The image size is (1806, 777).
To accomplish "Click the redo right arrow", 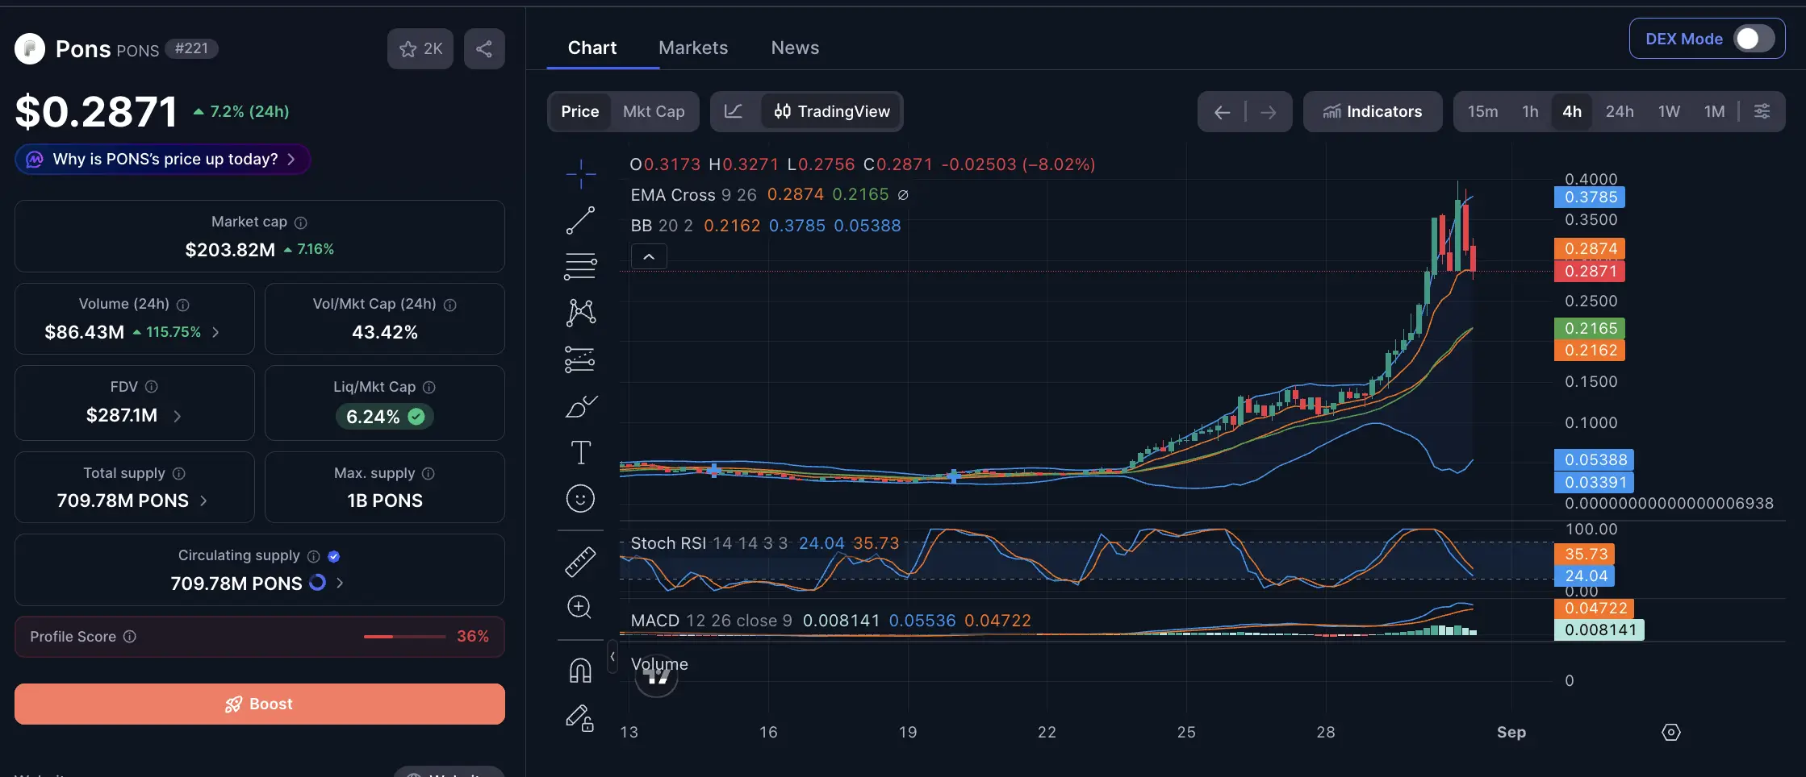I will [x=1268, y=112].
